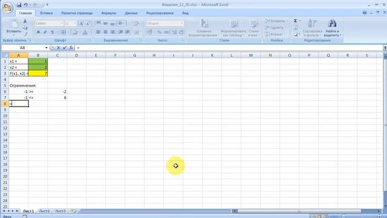Open the text orientation options
The width and height of the screenshot is (387, 218).
click(x=121, y=23)
